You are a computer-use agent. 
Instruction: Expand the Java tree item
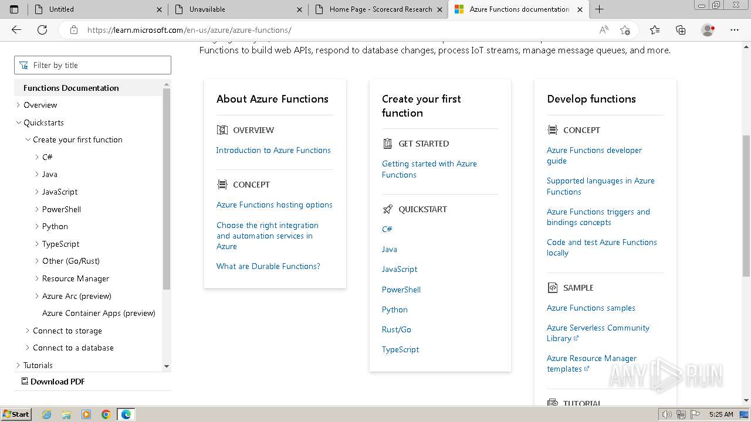click(37, 174)
